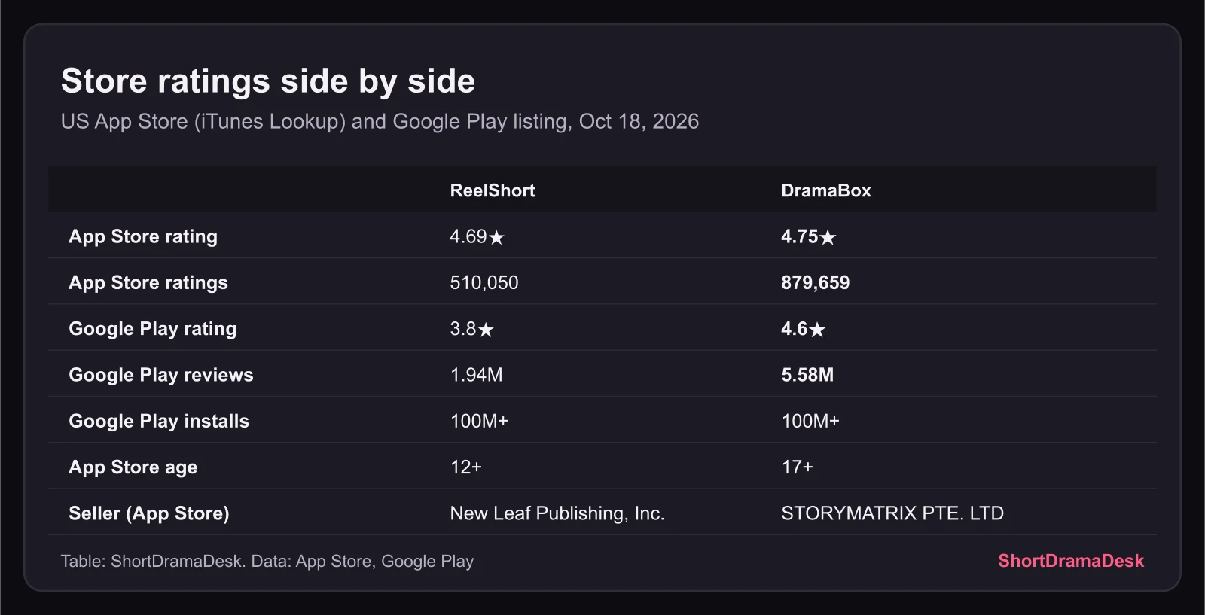
Task: Click DramaBox's 4.6 star Google Play rating
Action: point(804,329)
